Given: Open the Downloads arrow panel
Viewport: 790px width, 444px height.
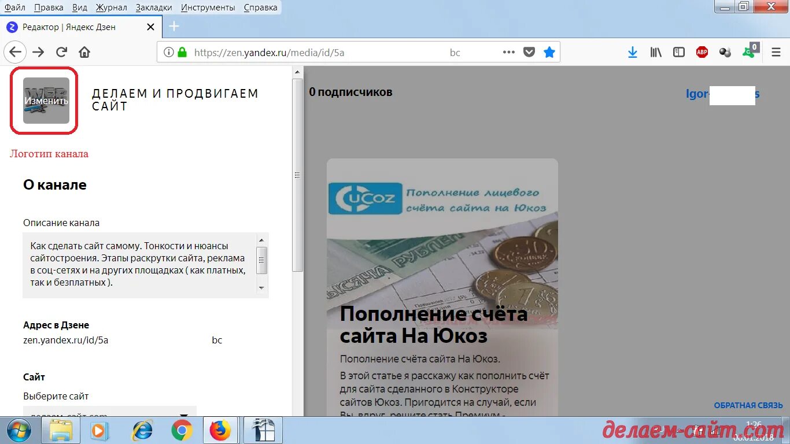Looking at the screenshot, I should [x=633, y=52].
